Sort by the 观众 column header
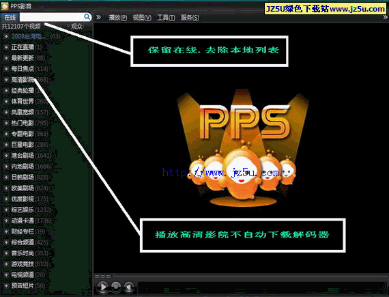The height and width of the screenshot is (297, 389). (x=76, y=27)
